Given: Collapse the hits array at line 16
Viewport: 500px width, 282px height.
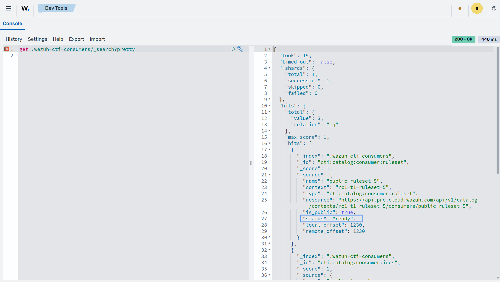Looking at the screenshot, I should click(269, 143).
